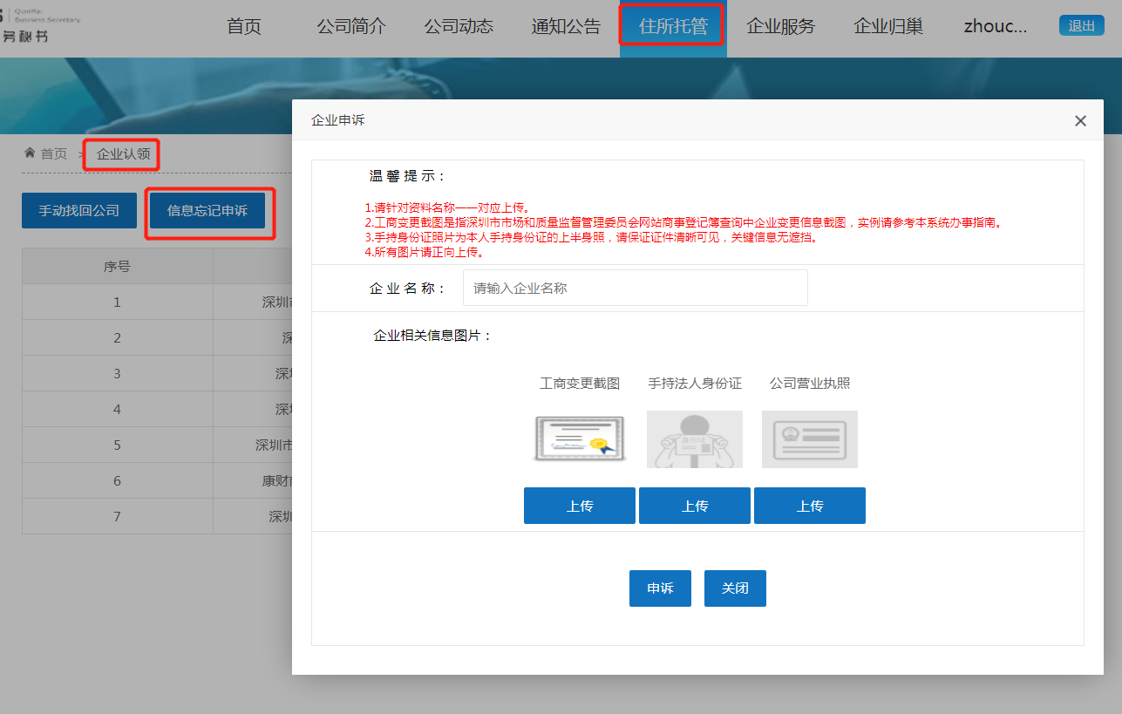Upload file under 工商变更截图
The image size is (1122, 714).
pyautogui.click(x=580, y=506)
